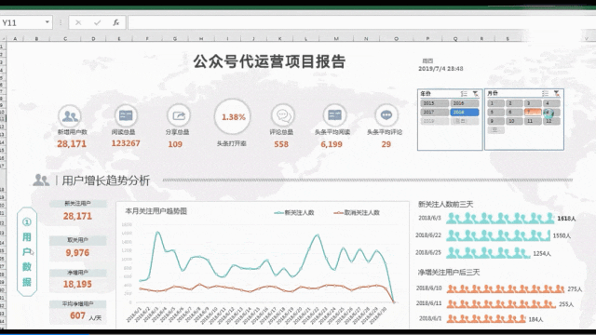Screen dimensions: 596x335
Task: Select month 11 in the 月份 slicer
Action: (x=533, y=121)
